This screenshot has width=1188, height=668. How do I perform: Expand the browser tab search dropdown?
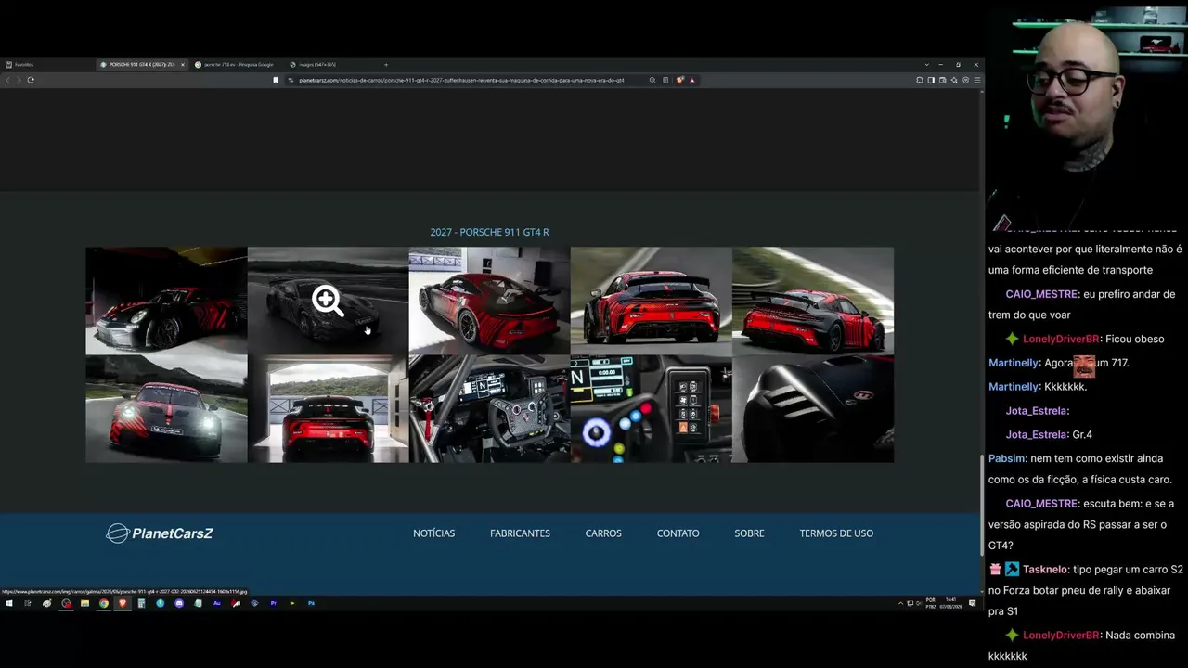pyautogui.click(x=926, y=65)
